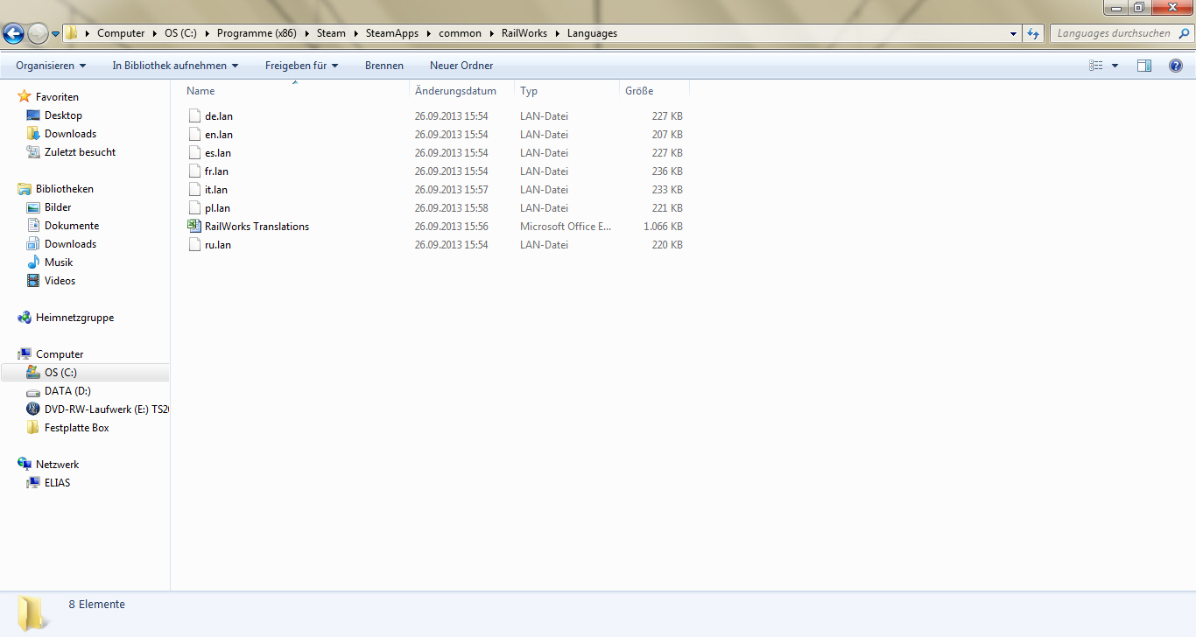Click the RailWorks breadcrumb segment
This screenshot has width=1196, height=637.
point(524,33)
